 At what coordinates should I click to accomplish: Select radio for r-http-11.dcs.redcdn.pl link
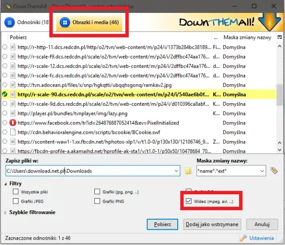click(x=5, y=47)
